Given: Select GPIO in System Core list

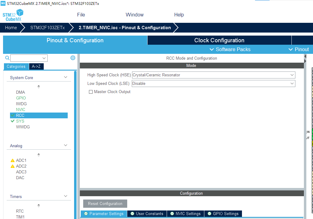Looking at the screenshot, I should [x=21, y=98].
